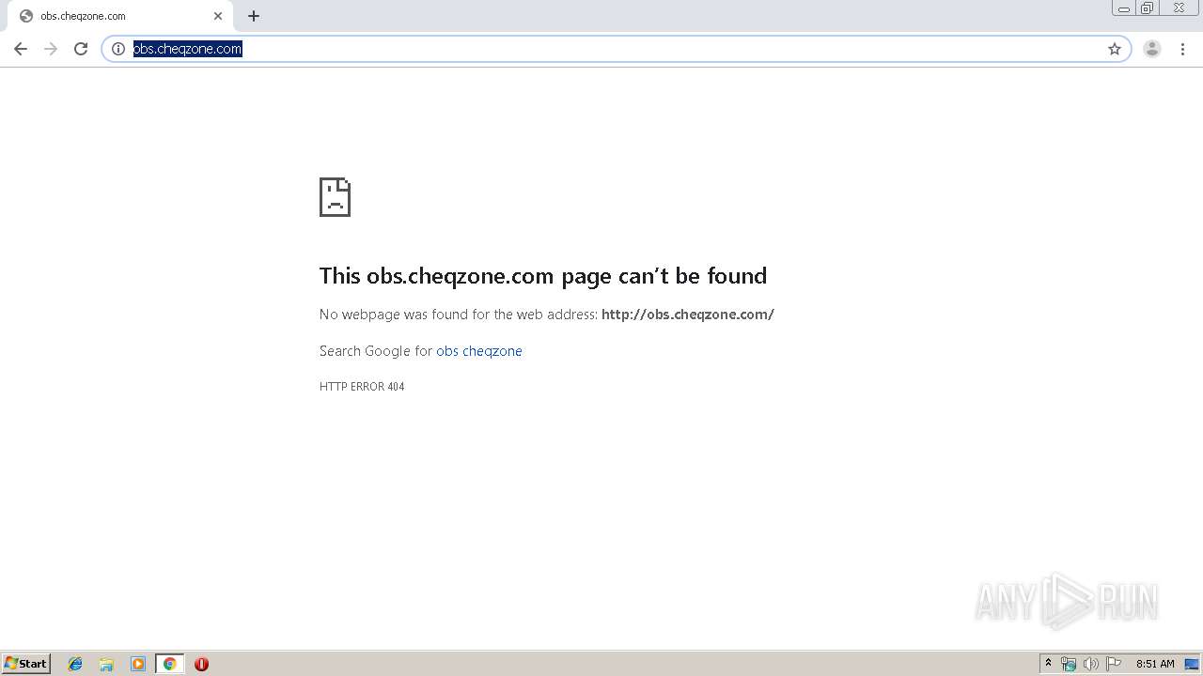
Task: Open the Action Center flag icon
Action: (1114, 664)
